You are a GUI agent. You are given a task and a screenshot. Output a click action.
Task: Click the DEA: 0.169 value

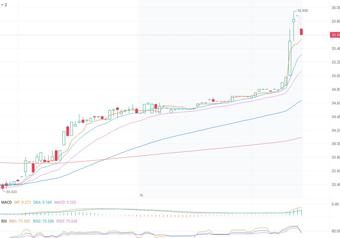tap(43, 202)
